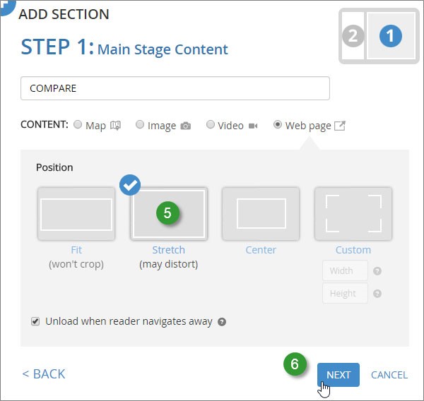Choose the Custom position thumbnail

click(x=353, y=214)
